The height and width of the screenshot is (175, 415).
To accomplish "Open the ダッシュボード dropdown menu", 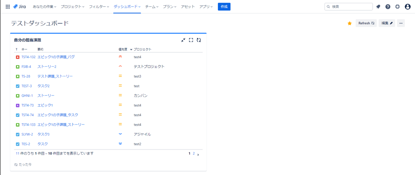I will [x=127, y=7].
